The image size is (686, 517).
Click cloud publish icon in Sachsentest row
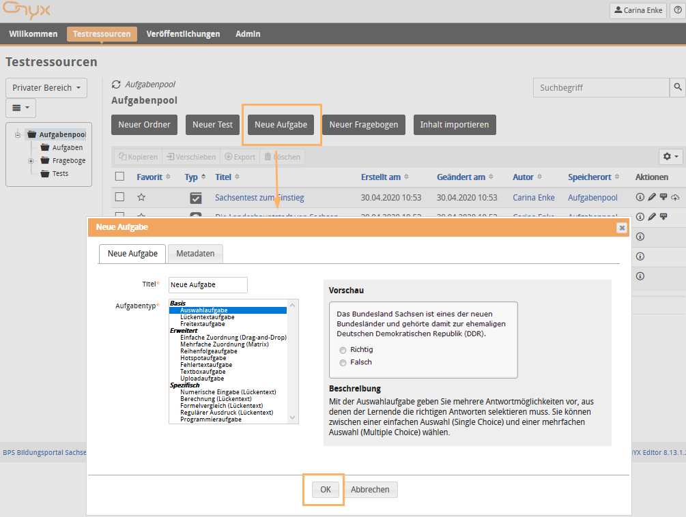pos(676,197)
